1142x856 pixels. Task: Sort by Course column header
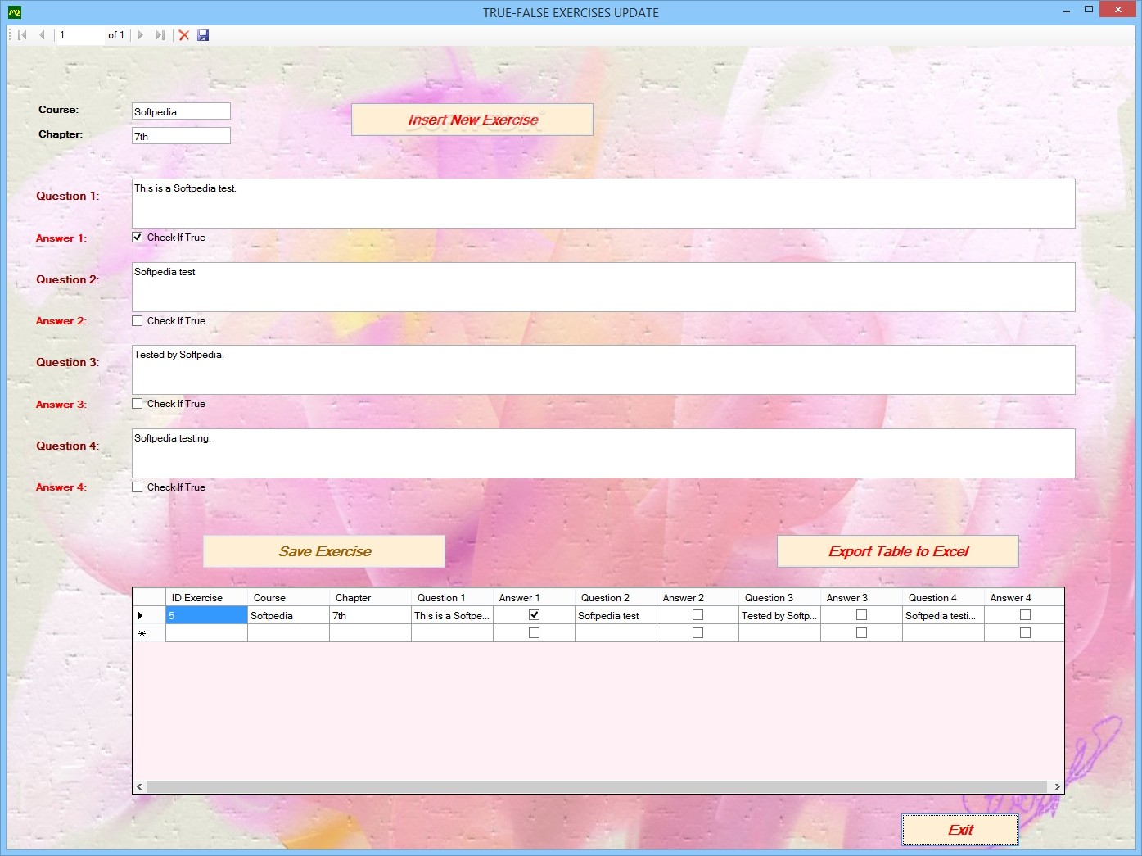(288, 597)
